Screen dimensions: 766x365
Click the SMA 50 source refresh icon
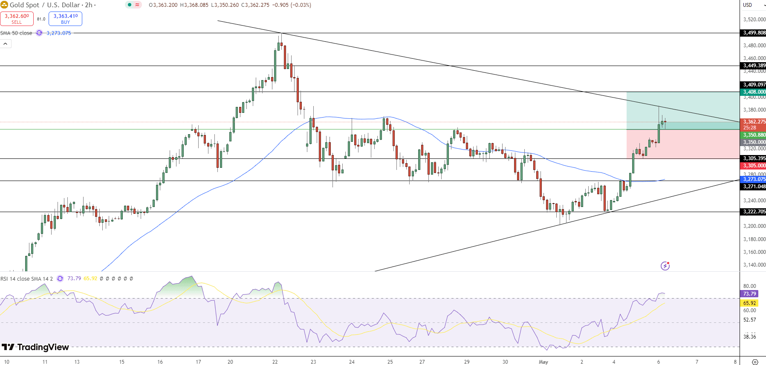point(39,33)
